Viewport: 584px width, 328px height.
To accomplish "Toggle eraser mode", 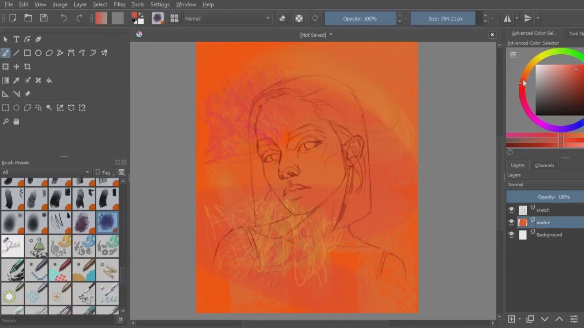I will (x=282, y=18).
